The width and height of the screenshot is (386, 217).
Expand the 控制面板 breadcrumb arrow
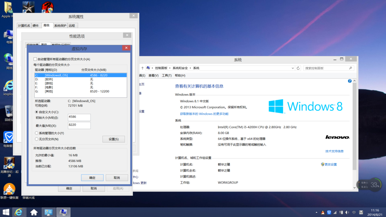tap(170, 68)
